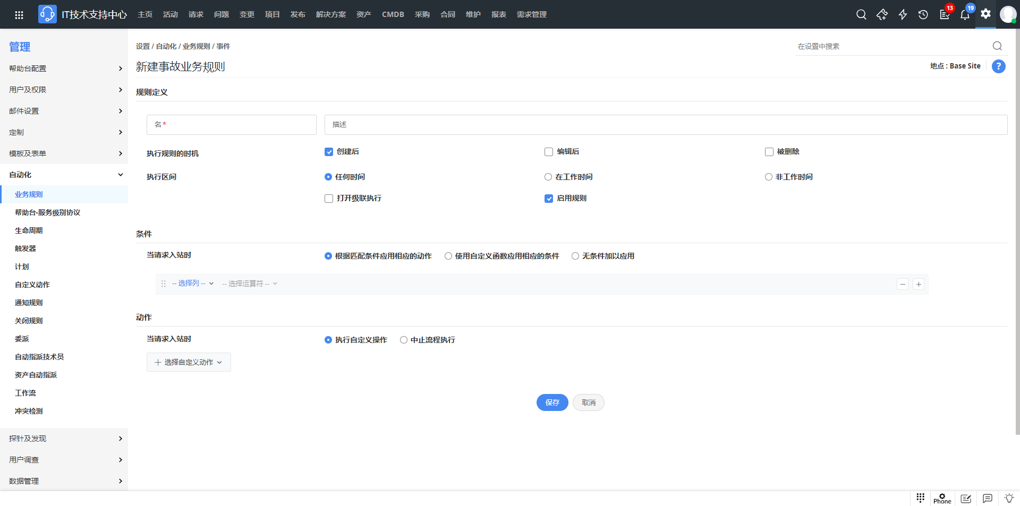Open global search magnifier in header
This screenshot has width=1020, height=506.
coord(861,15)
